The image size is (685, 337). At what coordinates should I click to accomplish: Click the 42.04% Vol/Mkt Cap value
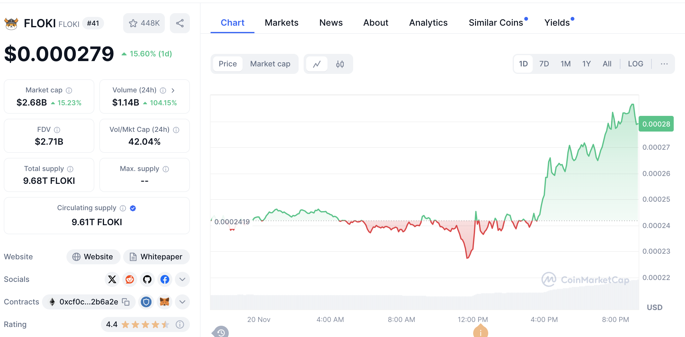pyautogui.click(x=144, y=142)
